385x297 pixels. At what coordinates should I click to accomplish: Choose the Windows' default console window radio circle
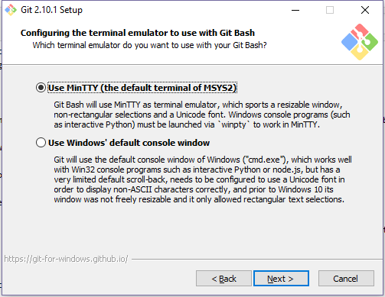pos(41,143)
